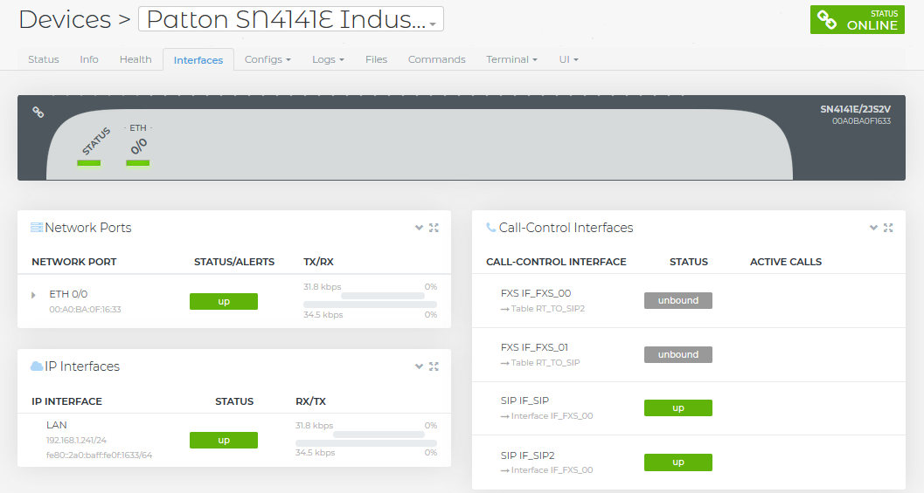Click the SIP IF_SIP2 interface name
Image resolution: width=924 pixels, height=493 pixels.
tap(527, 455)
